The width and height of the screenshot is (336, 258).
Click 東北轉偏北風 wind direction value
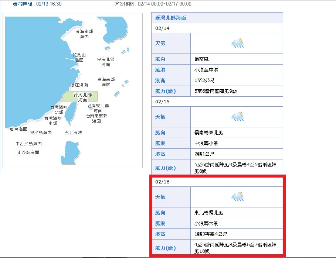click(208, 213)
